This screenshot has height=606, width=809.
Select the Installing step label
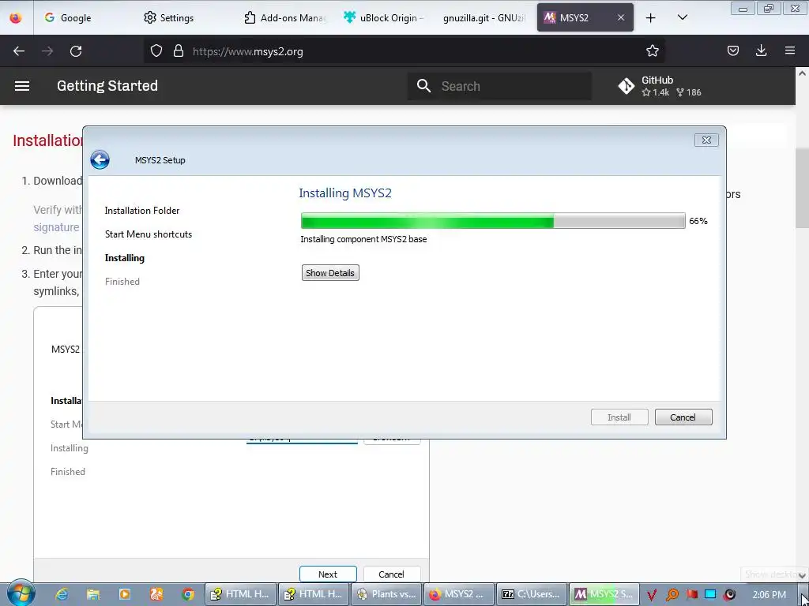(x=124, y=258)
